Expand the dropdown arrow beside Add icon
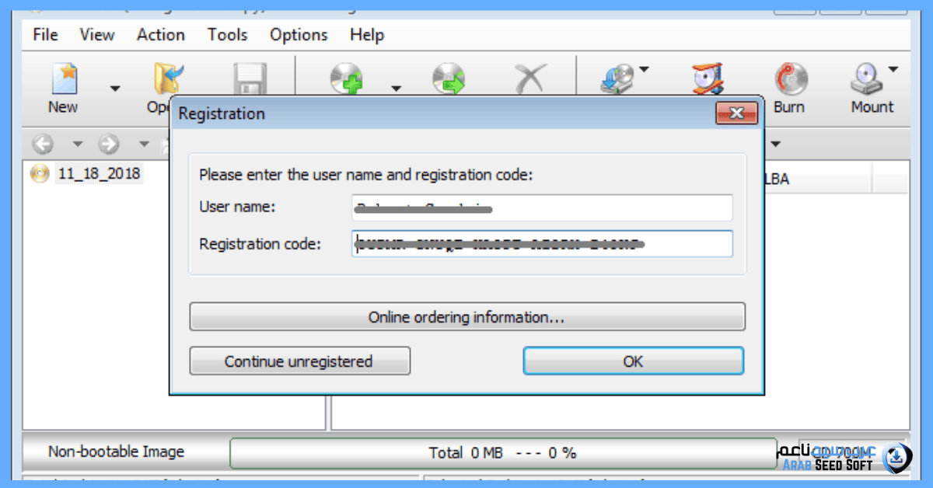 [x=396, y=89]
